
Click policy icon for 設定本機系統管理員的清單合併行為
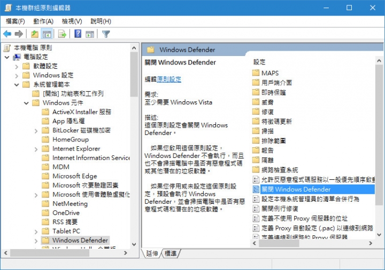[x=256, y=199]
